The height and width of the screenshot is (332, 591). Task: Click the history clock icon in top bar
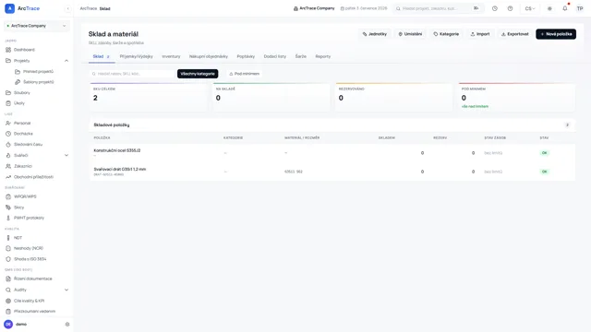point(495,8)
